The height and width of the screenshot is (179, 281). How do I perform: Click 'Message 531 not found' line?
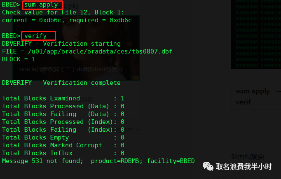(98, 161)
